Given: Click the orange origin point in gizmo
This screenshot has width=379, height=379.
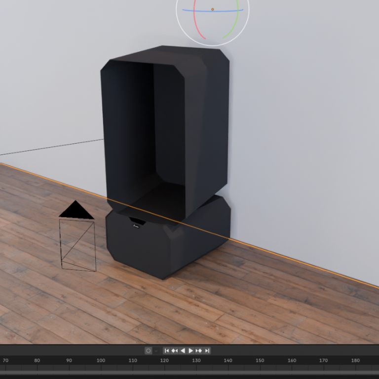Looking at the screenshot, I should 213,9.
